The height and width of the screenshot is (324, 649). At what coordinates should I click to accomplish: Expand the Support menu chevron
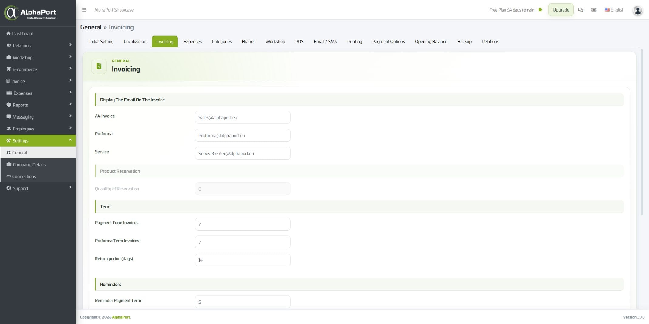70,187
